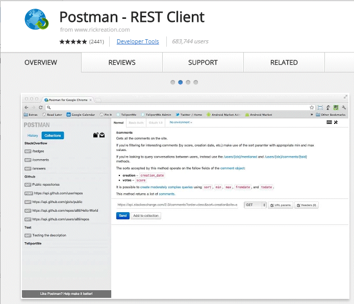Image resolution: width=354 pixels, height=304 pixels.
Task: Expand the TeliportMe collection
Action: (x=33, y=243)
